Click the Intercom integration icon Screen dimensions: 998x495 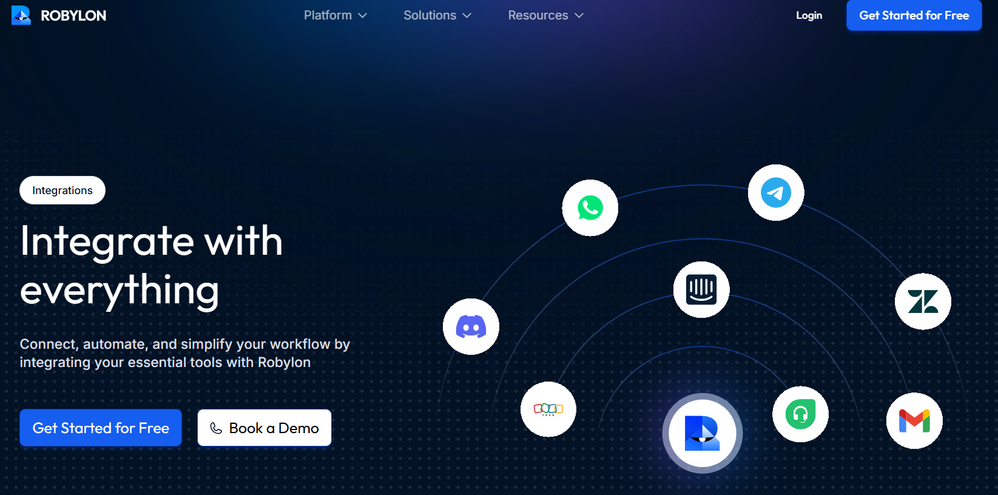coord(701,290)
